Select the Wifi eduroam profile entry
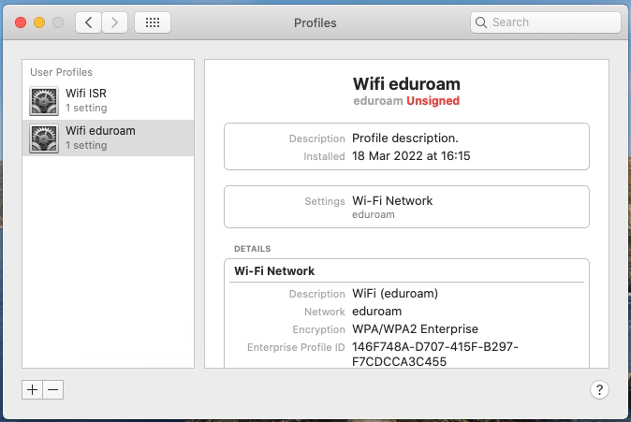The height and width of the screenshot is (422, 631). click(x=108, y=138)
